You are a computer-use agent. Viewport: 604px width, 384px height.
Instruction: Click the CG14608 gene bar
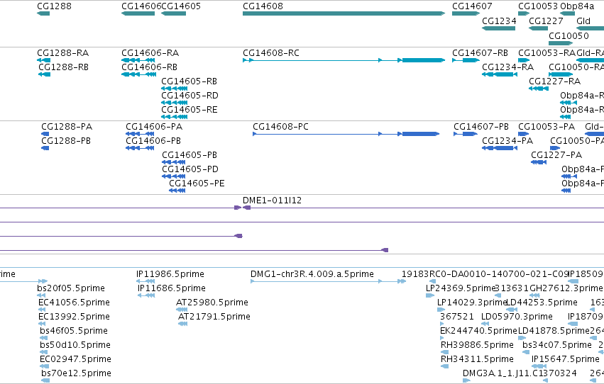coord(344,13)
